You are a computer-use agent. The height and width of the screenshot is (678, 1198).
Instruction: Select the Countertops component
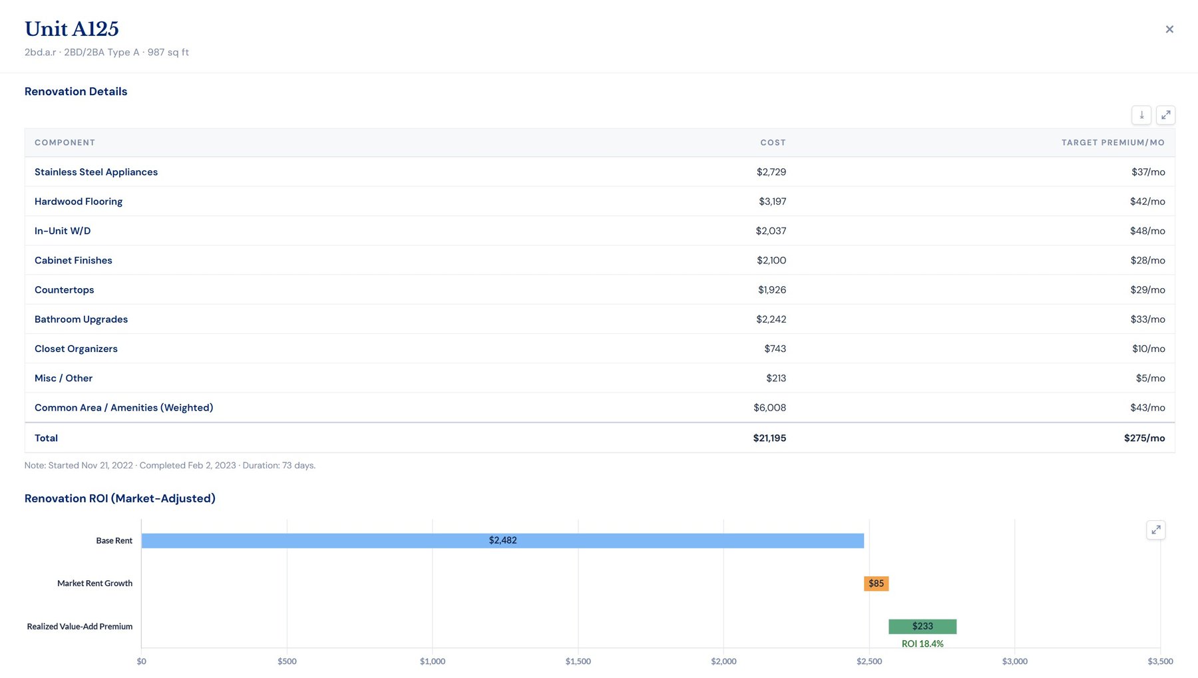point(65,290)
